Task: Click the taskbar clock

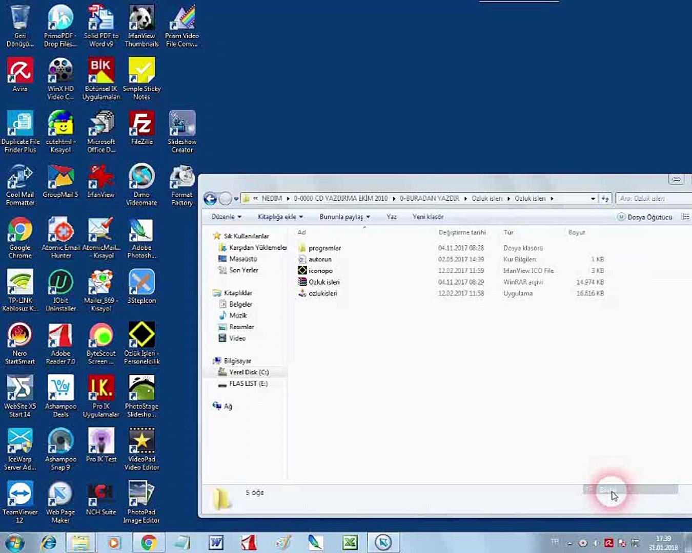Action: 663,543
